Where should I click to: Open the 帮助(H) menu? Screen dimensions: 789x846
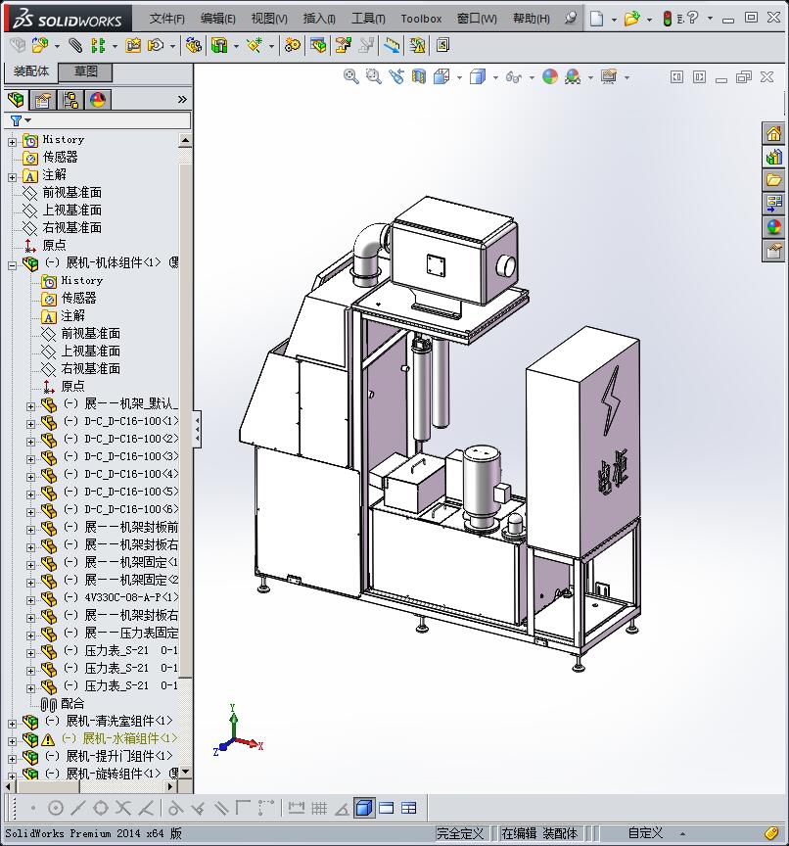[x=532, y=19]
